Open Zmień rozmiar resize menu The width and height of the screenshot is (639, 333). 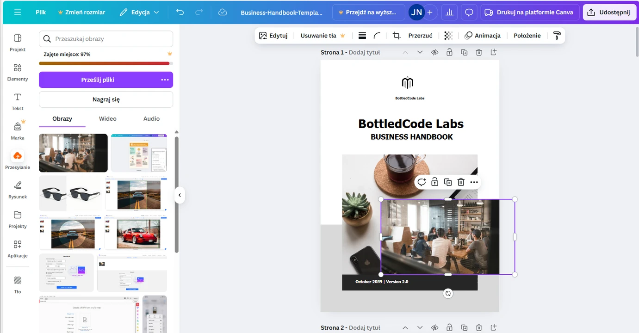(x=81, y=12)
